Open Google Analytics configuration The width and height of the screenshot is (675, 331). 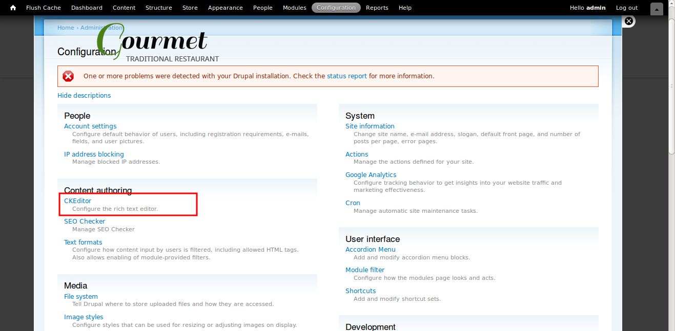click(371, 174)
